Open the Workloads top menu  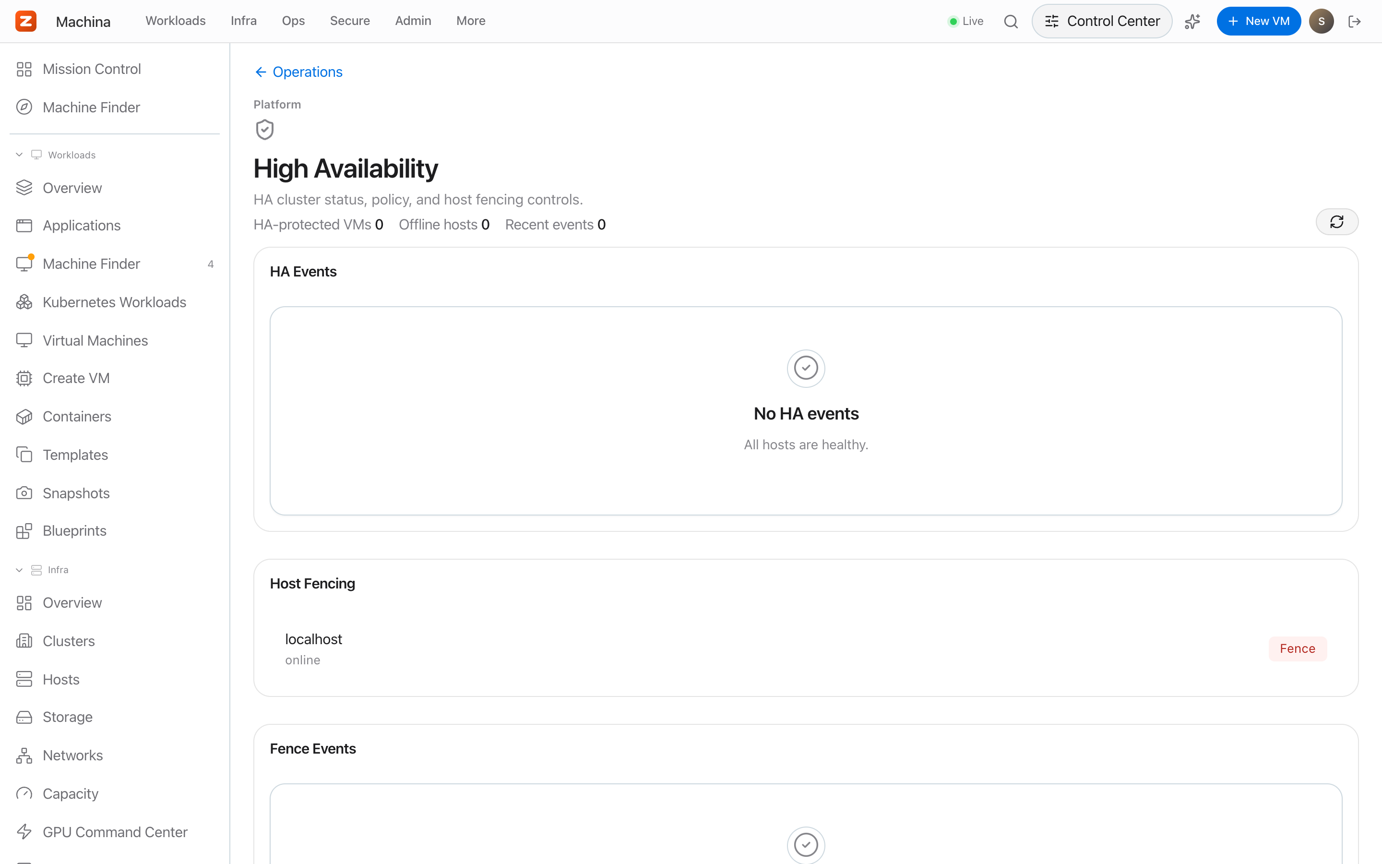175,21
